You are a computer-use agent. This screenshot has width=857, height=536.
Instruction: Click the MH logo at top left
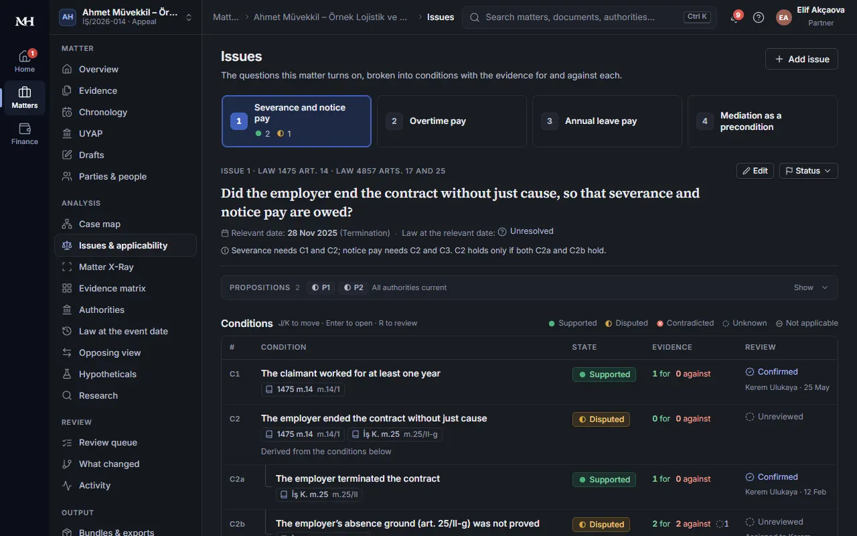[x=25, y=21]
